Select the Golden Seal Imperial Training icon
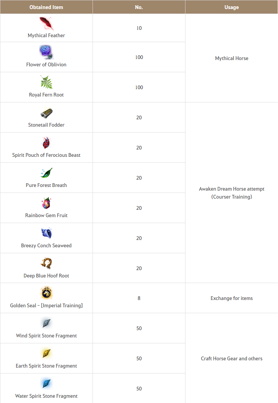278x403 pixels. [x=46, y=293]
